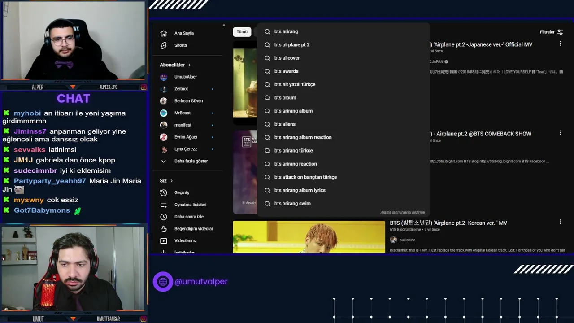
Task: Open 'Airplane pt.2 -Korean ver.- MV' title
Action: point(448,223)
